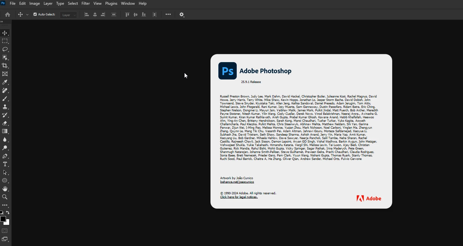Open the Type menu
This screenshot has height=246, width=463.
tap(60, 3)
